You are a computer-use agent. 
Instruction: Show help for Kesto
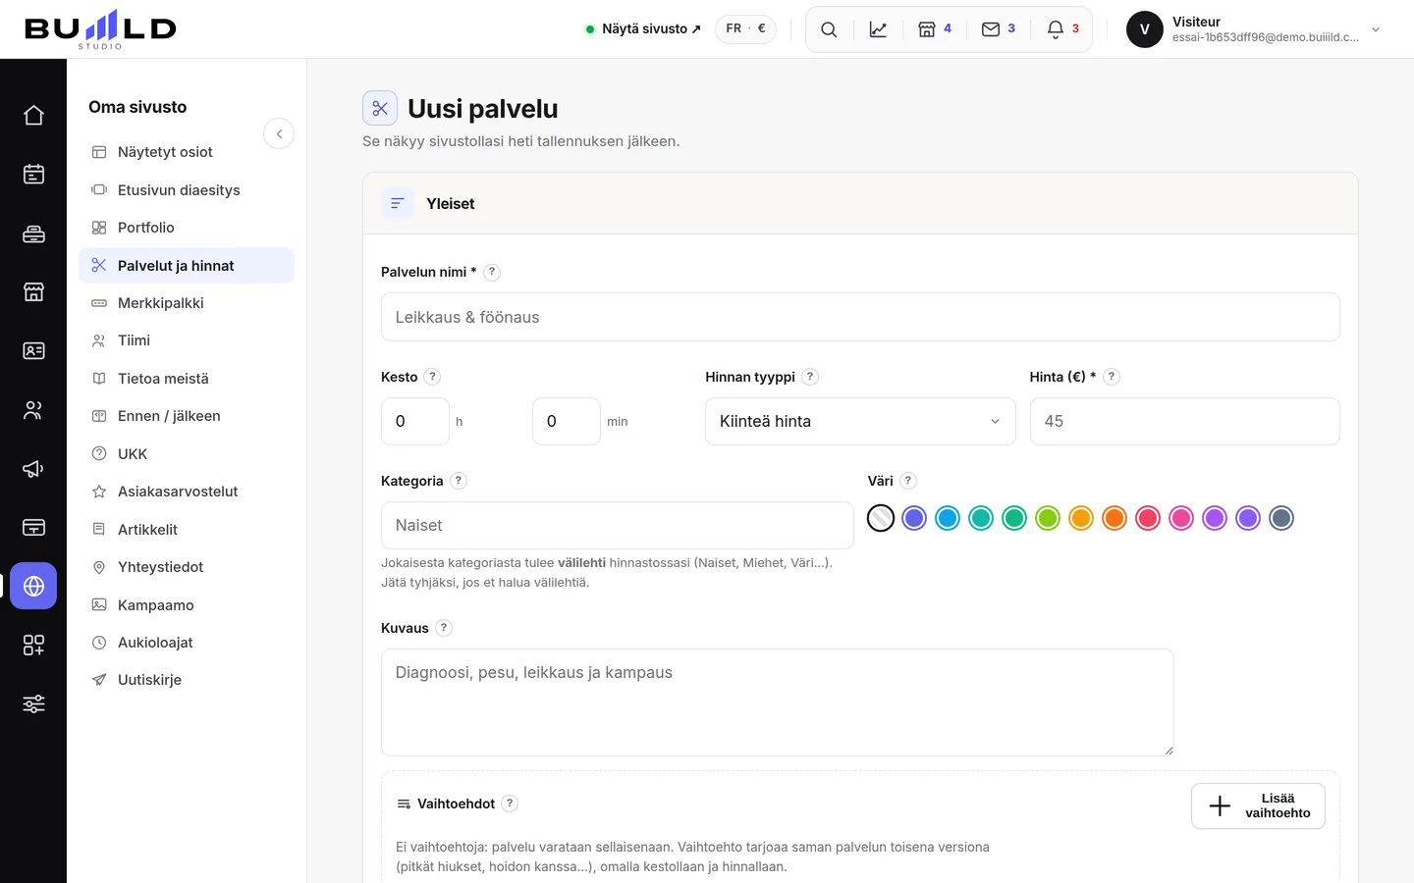coord(432,377)
